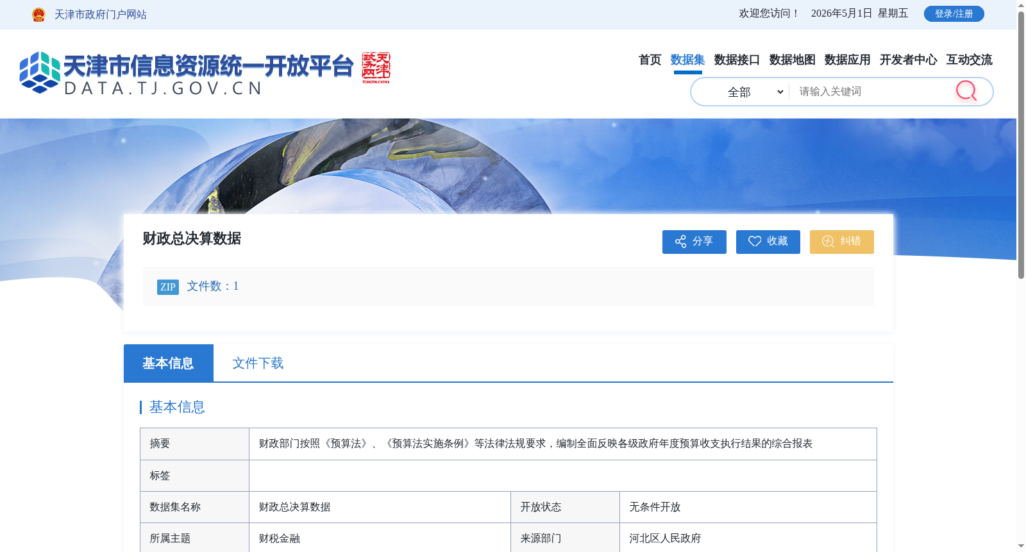Click the 2026年5月1日 date text
This screenshot has width=1026, height=552.
841,13
